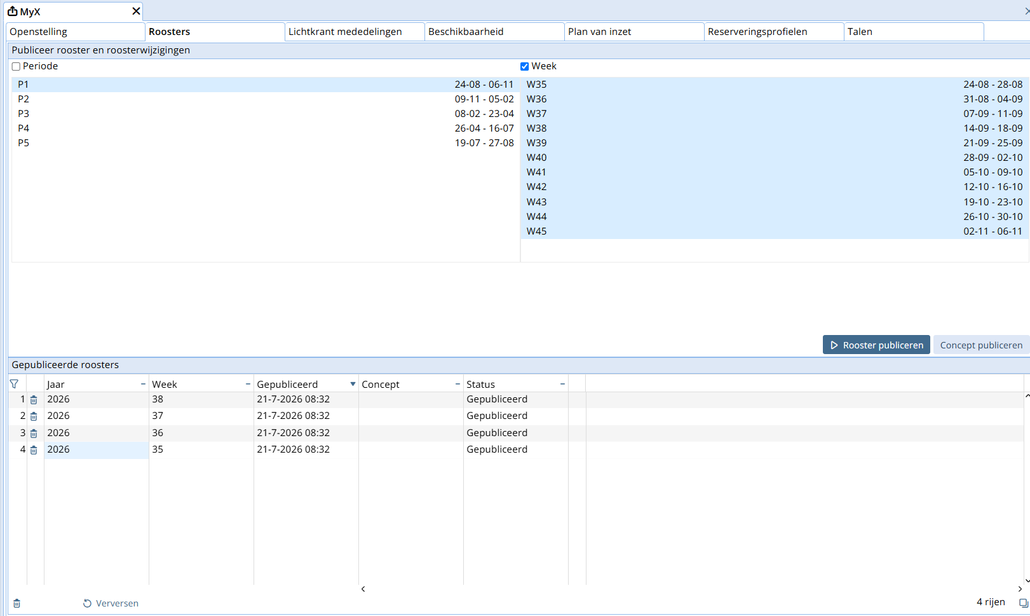Select the Roosters tab
The image size is (1030, 616).
tap(215, 32)
